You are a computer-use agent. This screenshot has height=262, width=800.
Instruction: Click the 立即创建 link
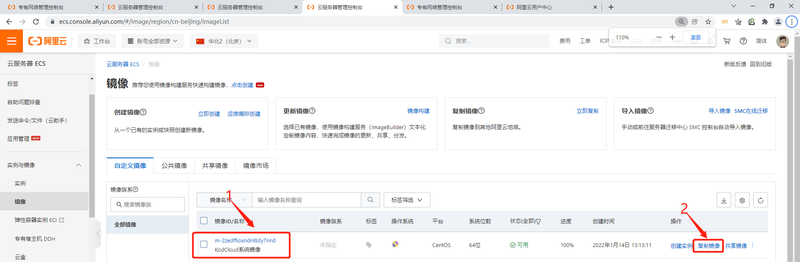pyautogui.click(x=209, y=114)
